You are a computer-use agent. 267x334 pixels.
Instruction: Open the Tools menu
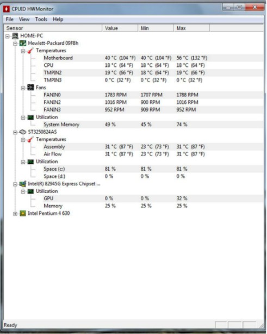[x=41, y=20]
